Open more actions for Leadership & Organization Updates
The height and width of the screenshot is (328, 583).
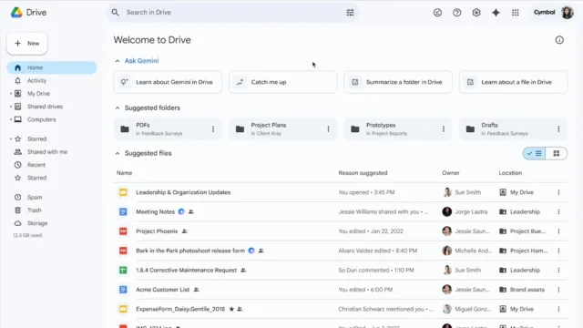click(x=558, y=192)
